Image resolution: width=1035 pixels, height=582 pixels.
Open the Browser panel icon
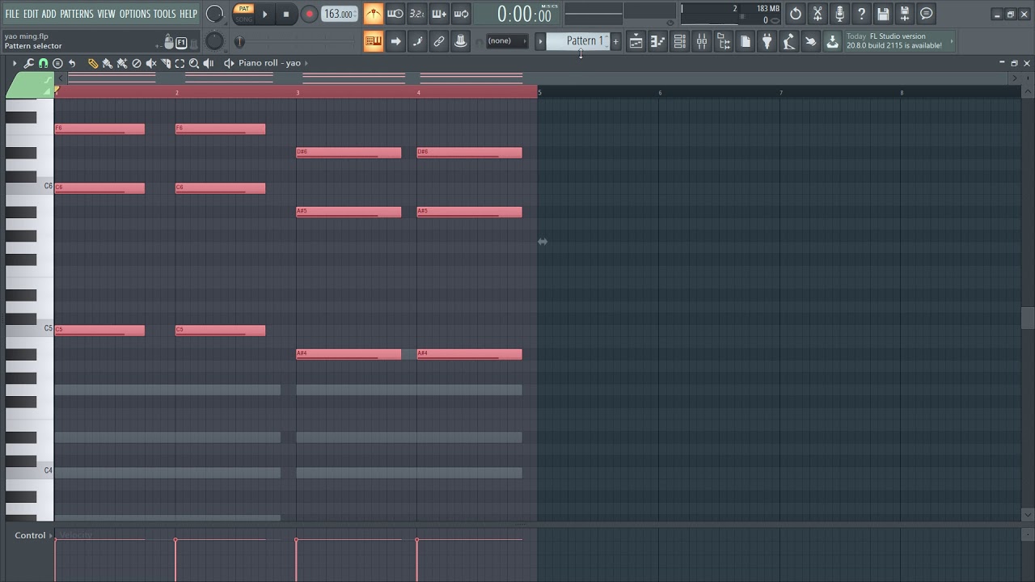tap(724, 41)
